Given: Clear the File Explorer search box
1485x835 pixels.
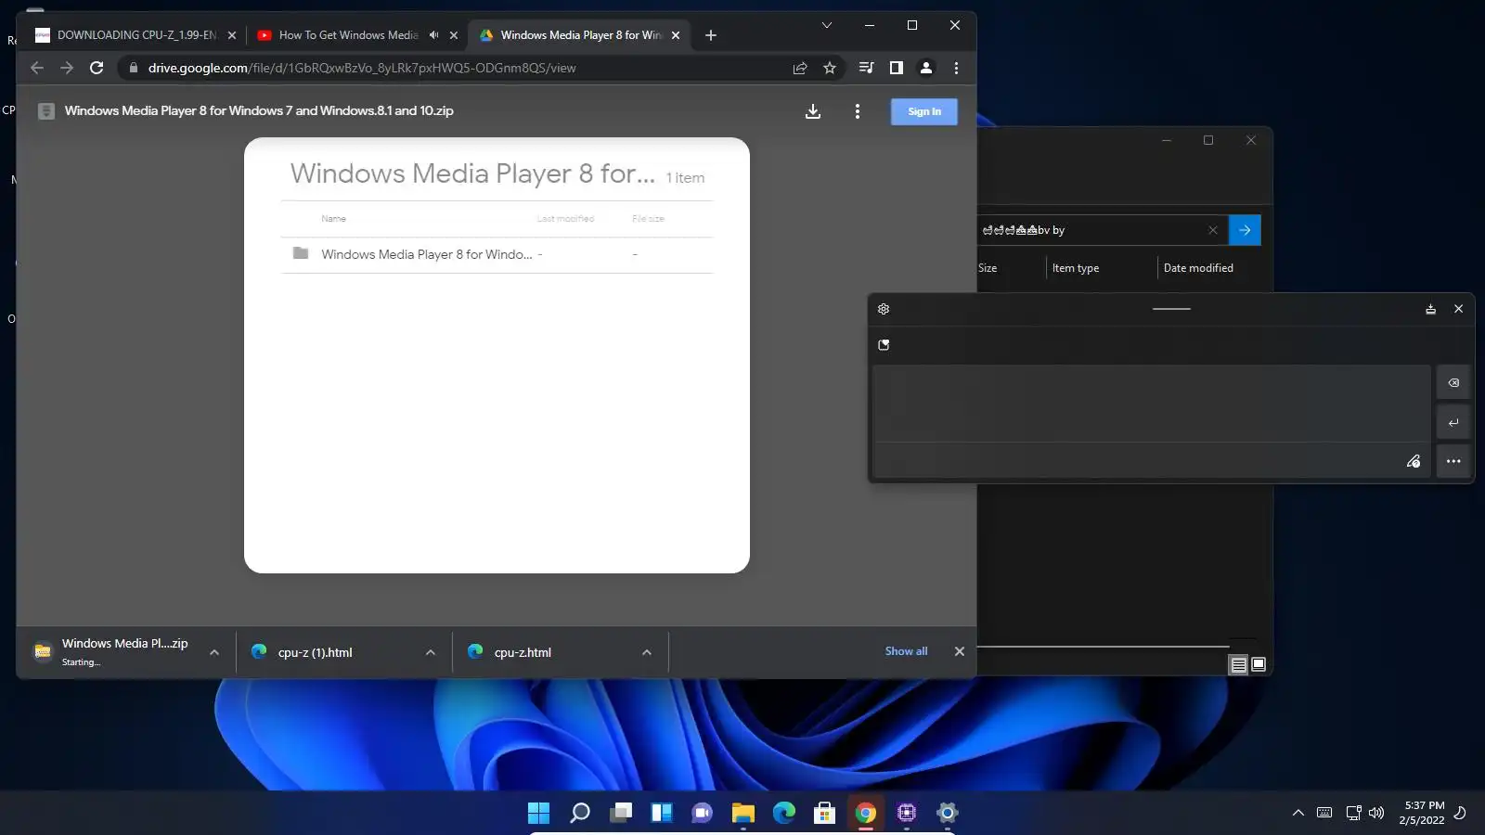Looking at the screenshot, I should point(1213,230).
